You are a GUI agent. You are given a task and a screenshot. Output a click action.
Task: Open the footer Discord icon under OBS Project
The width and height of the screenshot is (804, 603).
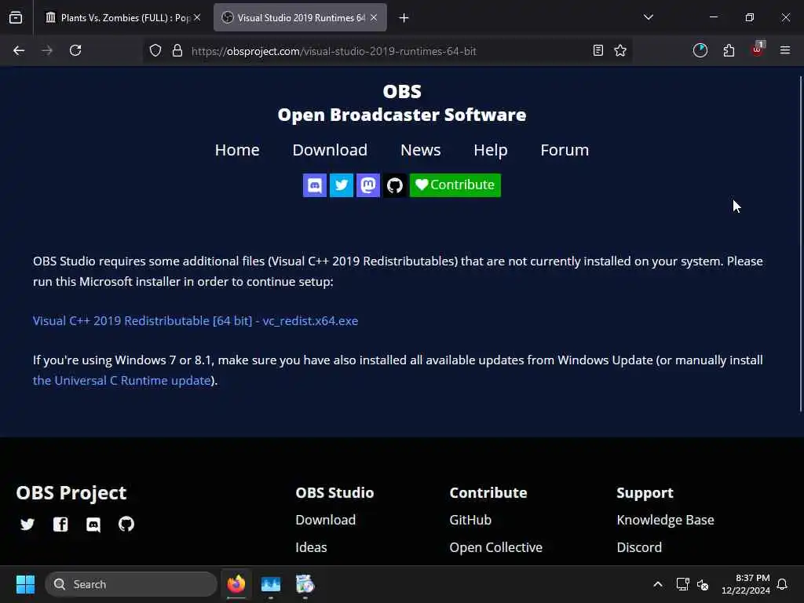tap(93, 524)
